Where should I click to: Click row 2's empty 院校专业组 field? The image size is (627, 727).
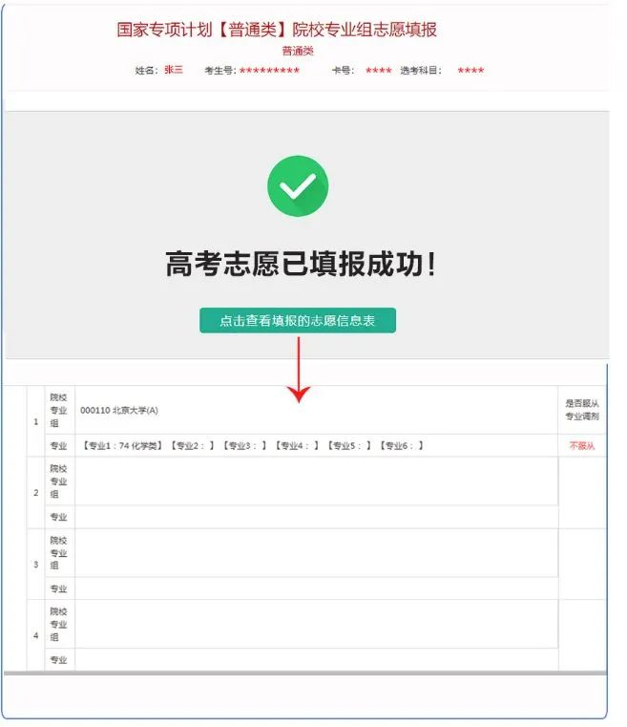pyautogui.click(x=316, y=481)
